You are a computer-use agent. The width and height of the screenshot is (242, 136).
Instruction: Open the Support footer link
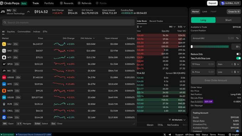click(x=179, y=135)
